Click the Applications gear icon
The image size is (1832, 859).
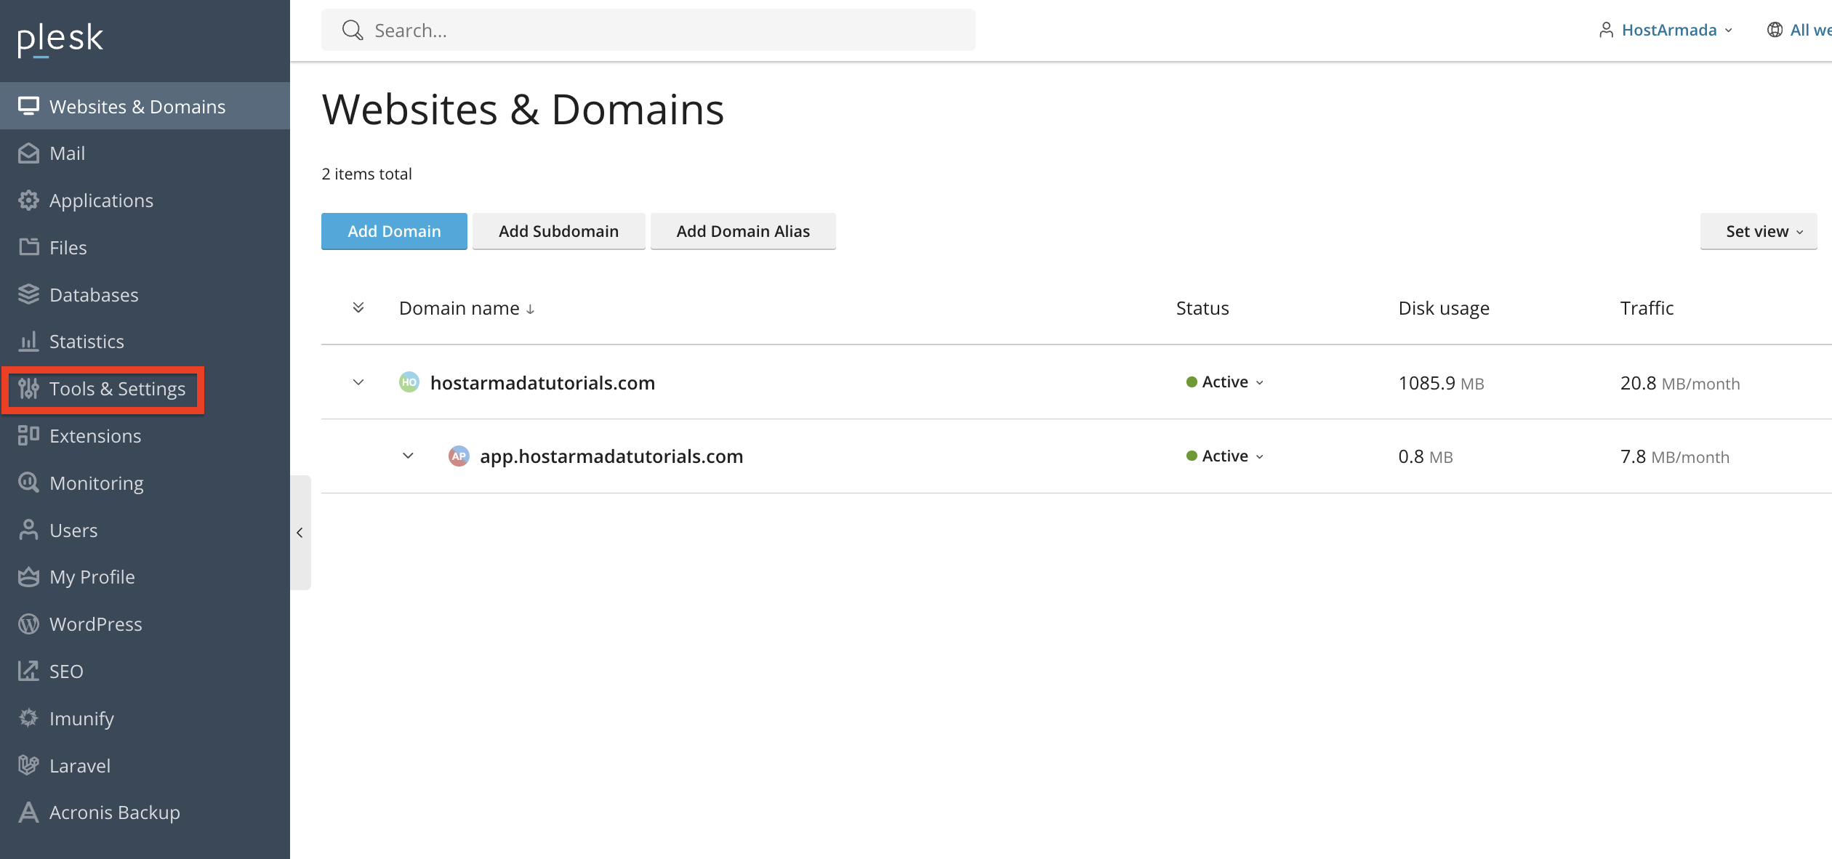28,201
